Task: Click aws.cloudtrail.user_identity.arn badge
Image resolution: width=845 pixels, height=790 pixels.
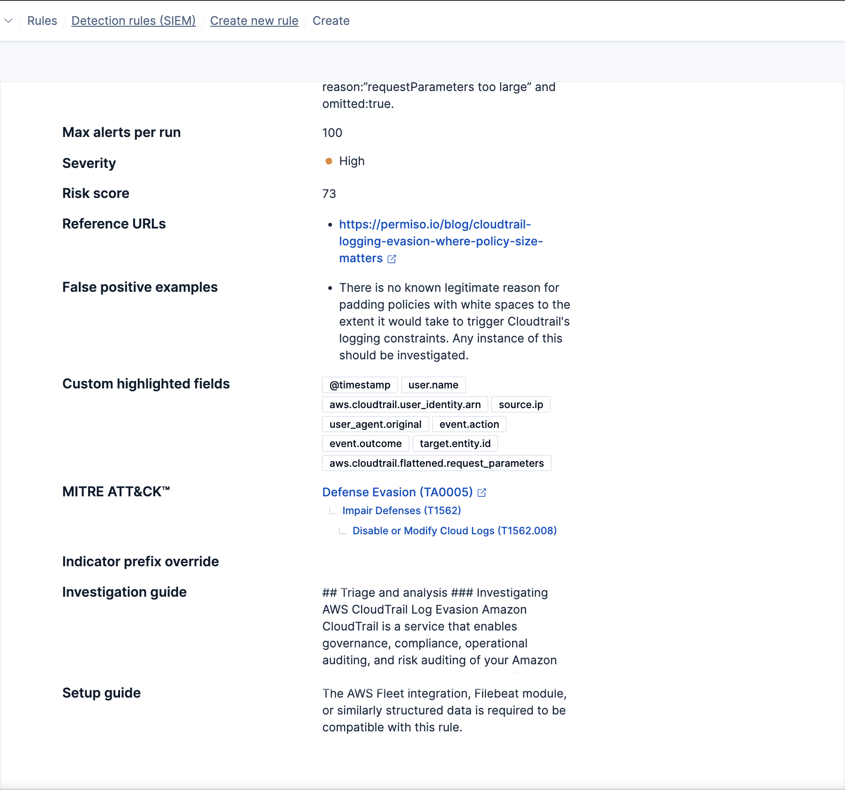Action: pyautogui.click(x=405, y=405)
